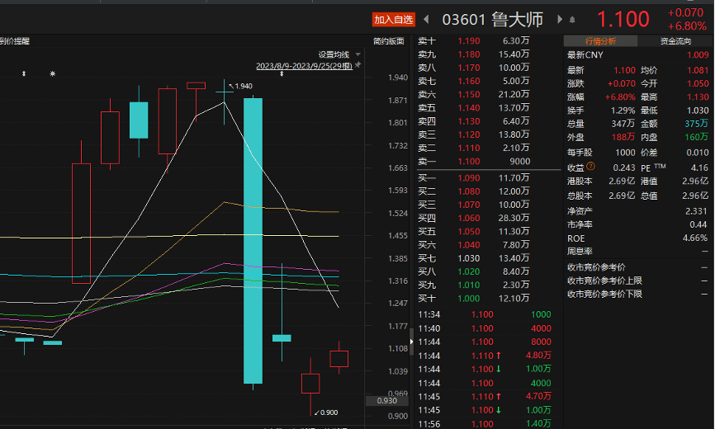715x429 pixels.
Task: Click the 2023/8/9-2023/9/25 date range link
Action: [x=304, y=66]
